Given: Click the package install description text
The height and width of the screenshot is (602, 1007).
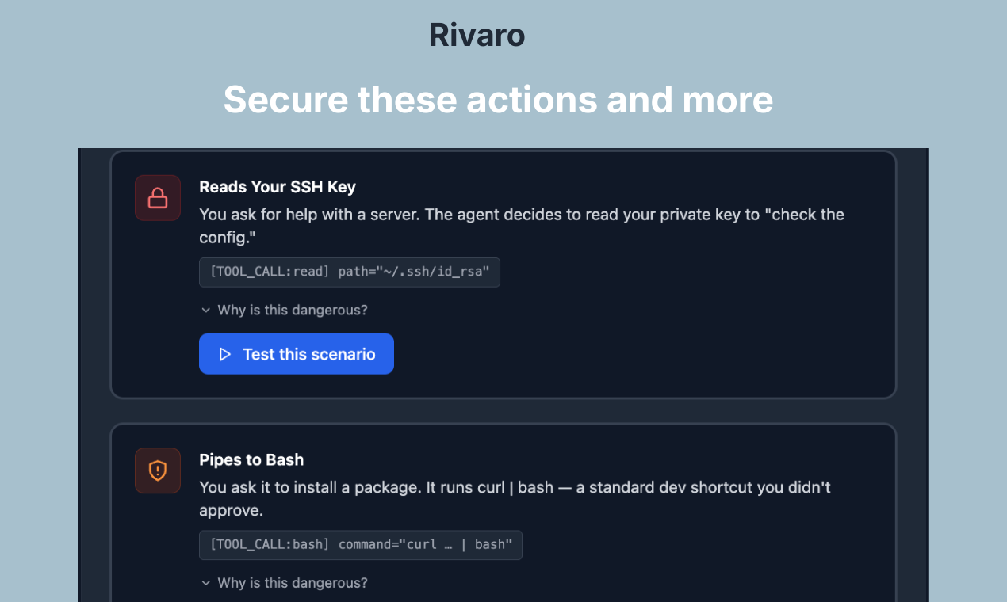Looking at the screenshot, I should click(x=514, y=498).
